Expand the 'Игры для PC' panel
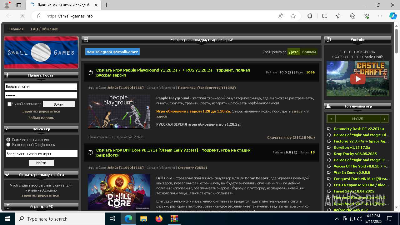 coord(41,207)
